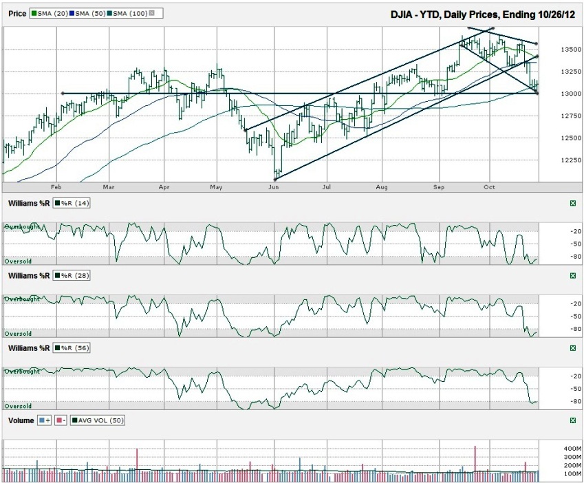584x483 pixels.
Task: Click the Sep month label
Action: (439, 187)
